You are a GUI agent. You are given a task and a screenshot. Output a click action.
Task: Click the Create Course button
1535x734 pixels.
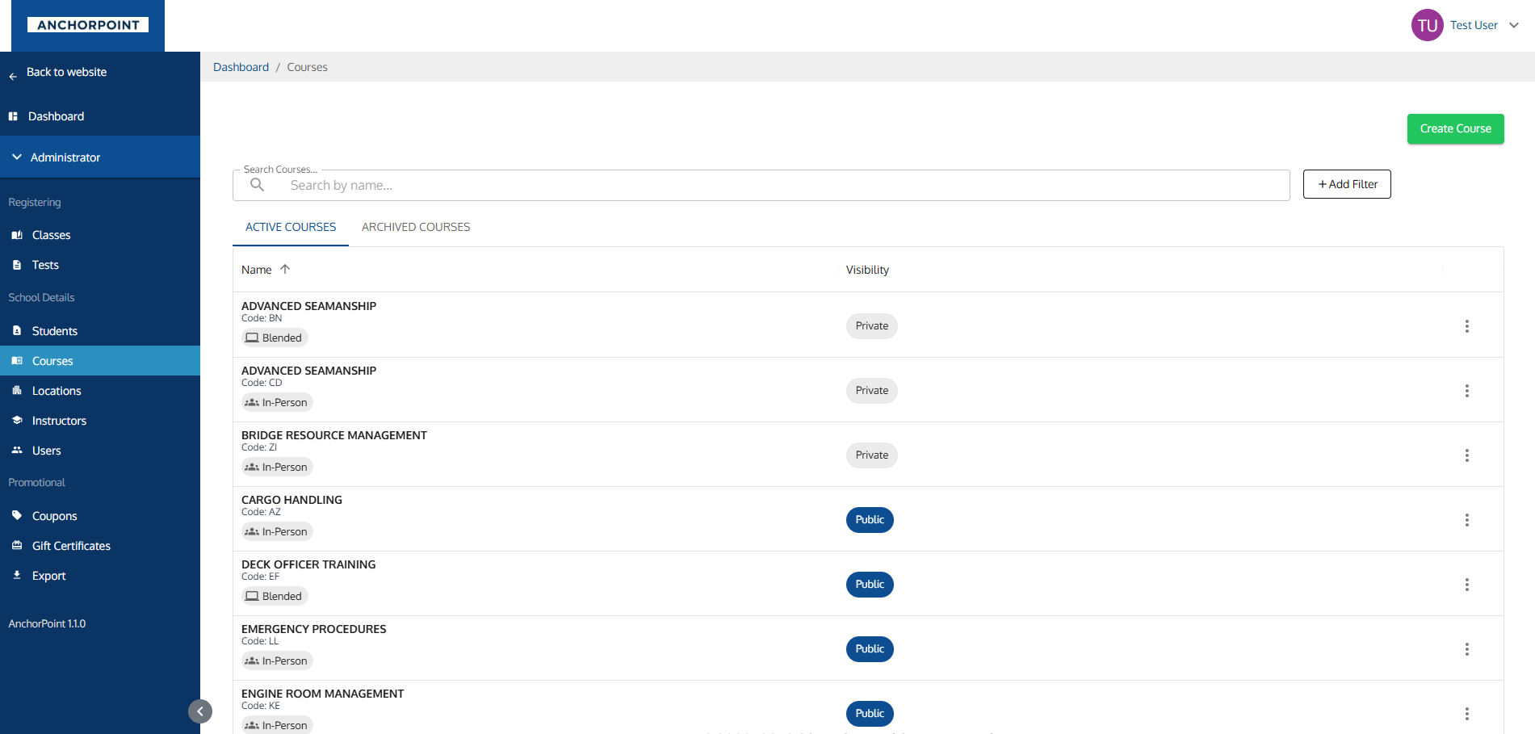coord(1454,128)
